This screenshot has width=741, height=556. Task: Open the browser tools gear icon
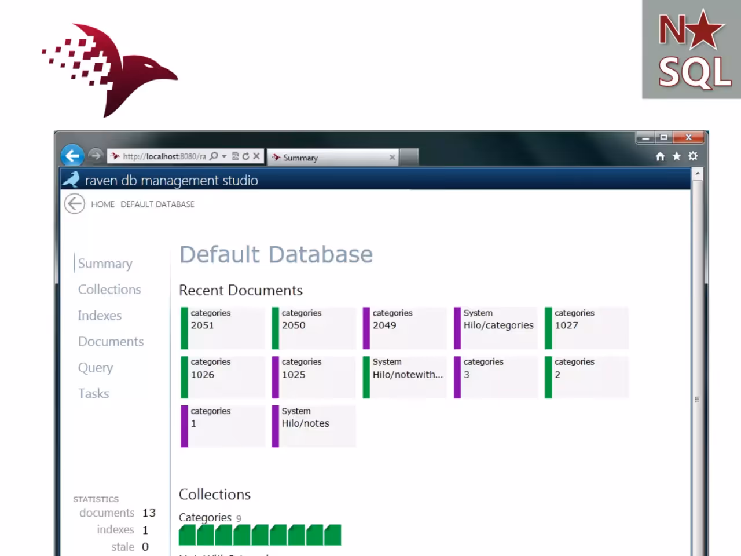[x=693, y=156]
